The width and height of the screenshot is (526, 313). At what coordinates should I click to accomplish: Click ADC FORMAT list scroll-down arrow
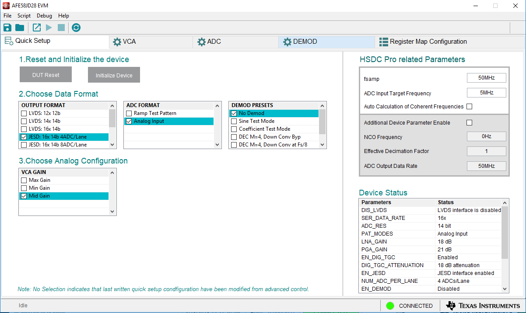[217, 145]
